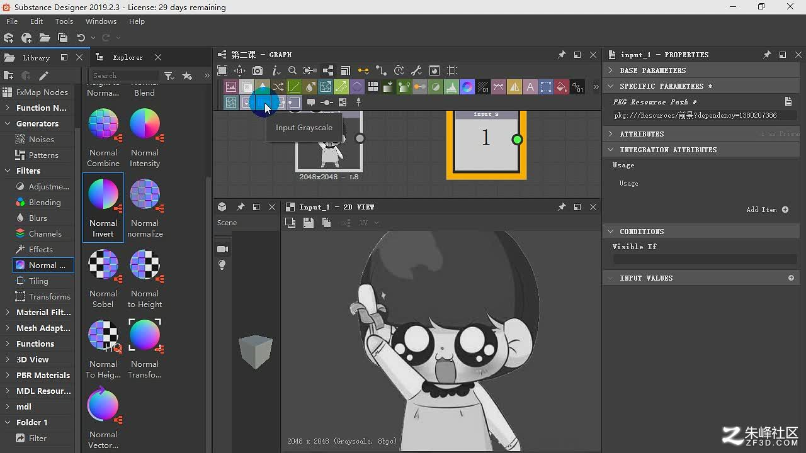The width and height of the screenshot is (806, 453).
Task: Click fit-graph-to-view icon in Graph toolbar
Action: pos(222,70)
